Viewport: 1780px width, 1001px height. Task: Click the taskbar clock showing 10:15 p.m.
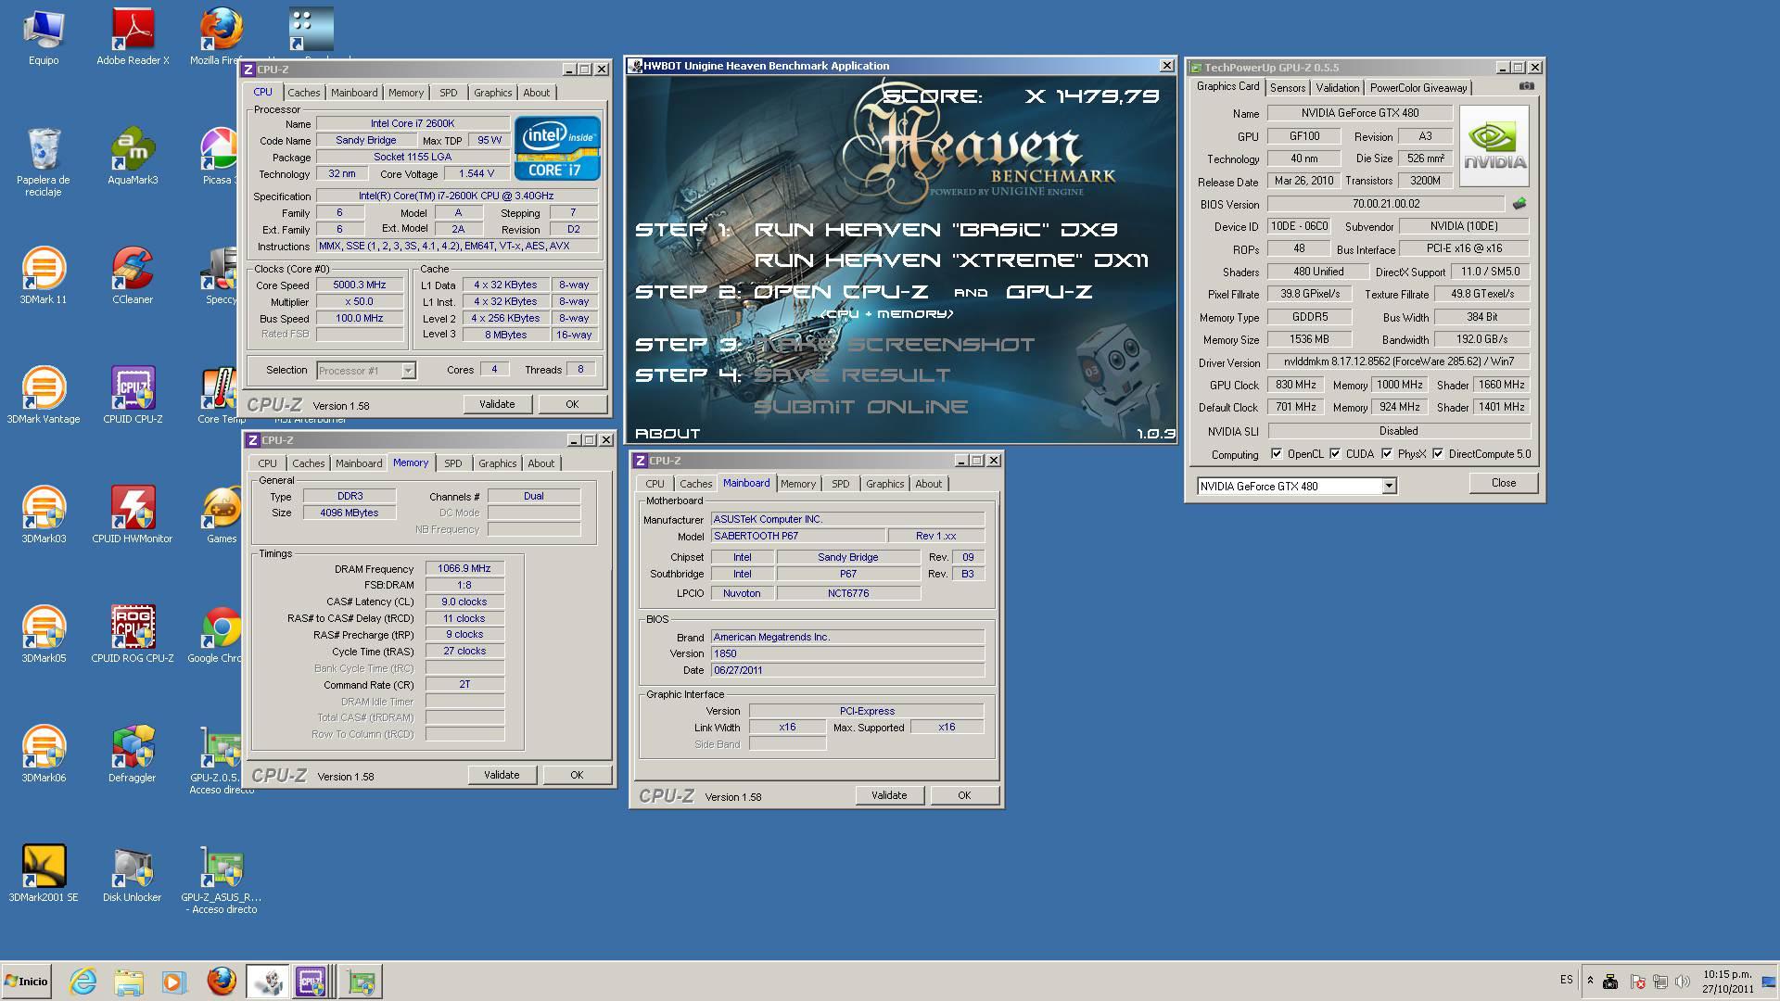click(1727, 982)
